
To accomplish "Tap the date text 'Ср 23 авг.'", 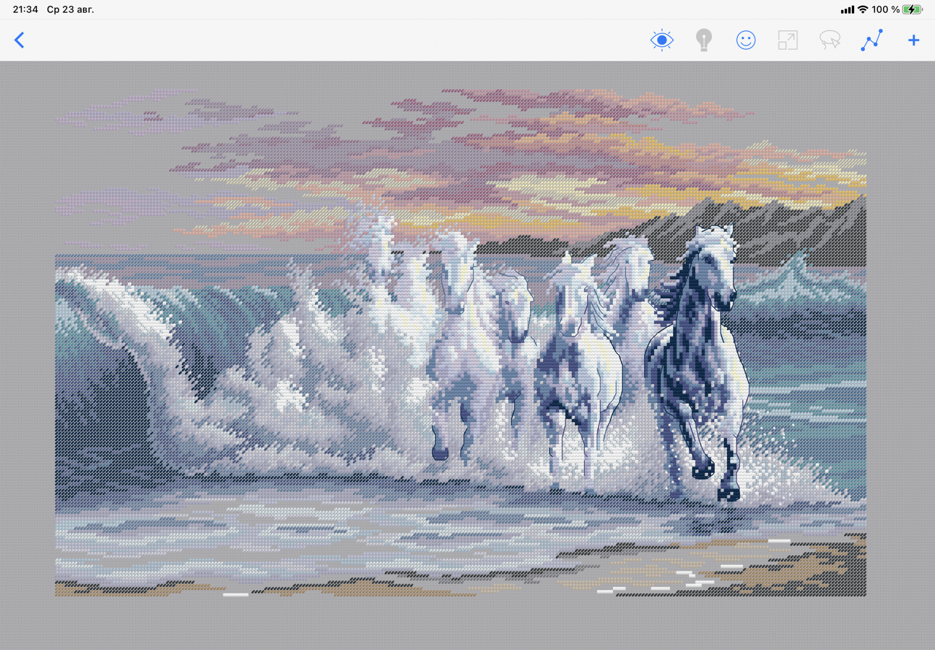I will click(x=70, y=9).
